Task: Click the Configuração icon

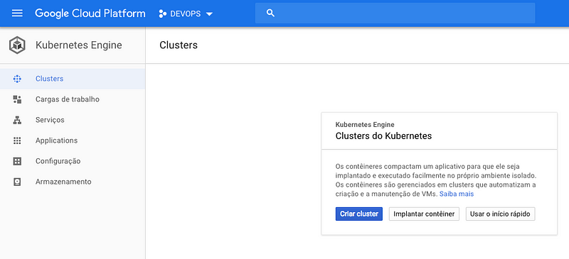Action: point(17,161)
